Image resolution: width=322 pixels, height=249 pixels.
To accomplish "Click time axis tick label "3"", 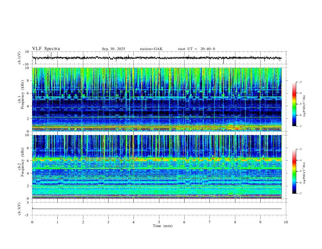I will (108, 222).
